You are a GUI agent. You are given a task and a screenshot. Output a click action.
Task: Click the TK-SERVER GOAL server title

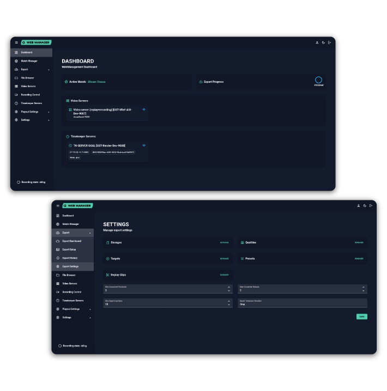pos(99,145)
